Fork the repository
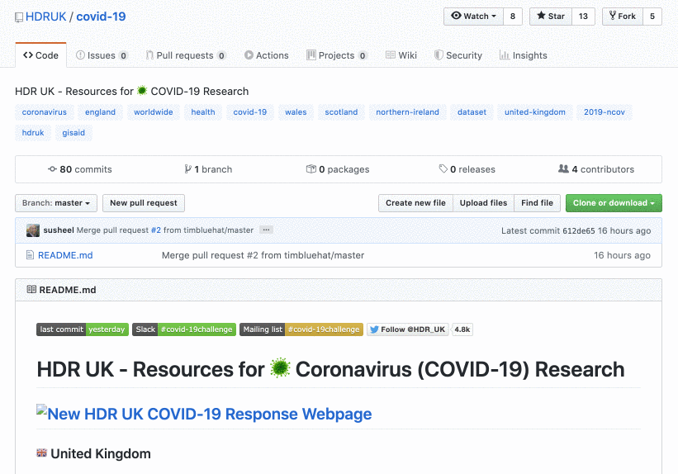 (x=623, y=17)
